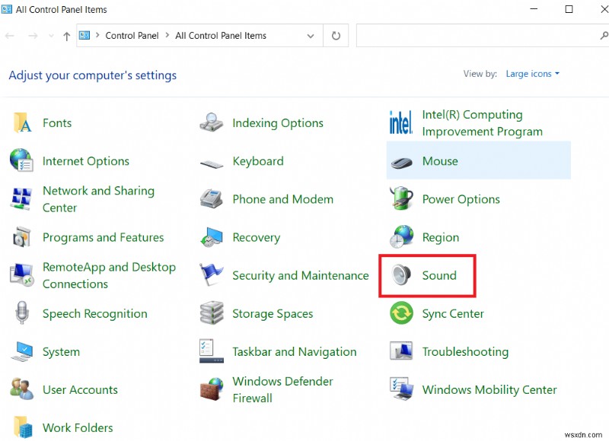Image resolution: width=609 pixels, height=441 pixels.
Task: Open the Storage Spaces drives icon
Action: coord(212,313)
